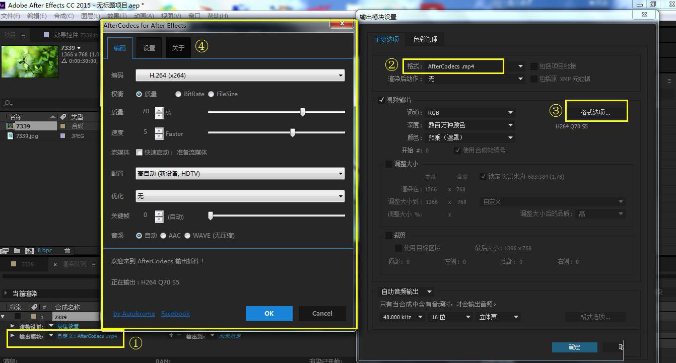The width and height of the screenshot is (676, 363).
Task: Click the sort arrow in the 名称 column header
Action: [x=52, y=116]
